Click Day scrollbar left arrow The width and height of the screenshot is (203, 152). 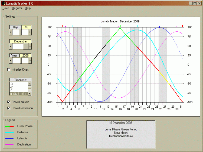pyautogui.click(x=11, y=32)
